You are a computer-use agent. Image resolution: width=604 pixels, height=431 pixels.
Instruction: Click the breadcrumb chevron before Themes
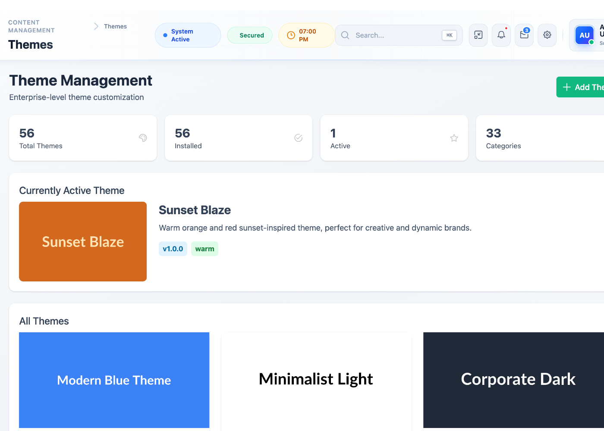(x=96, y=26)
